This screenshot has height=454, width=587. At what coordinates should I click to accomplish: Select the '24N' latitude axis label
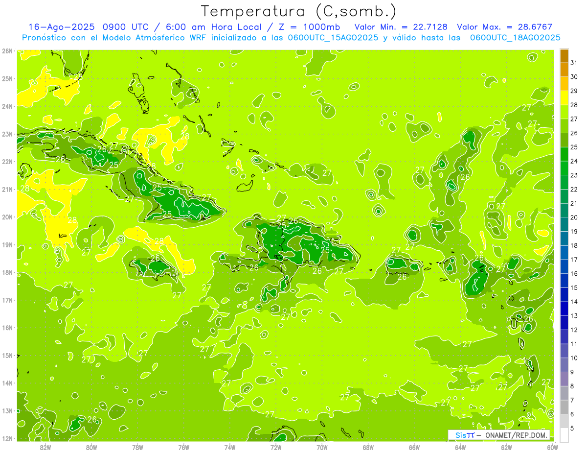[x=7, y=106]
